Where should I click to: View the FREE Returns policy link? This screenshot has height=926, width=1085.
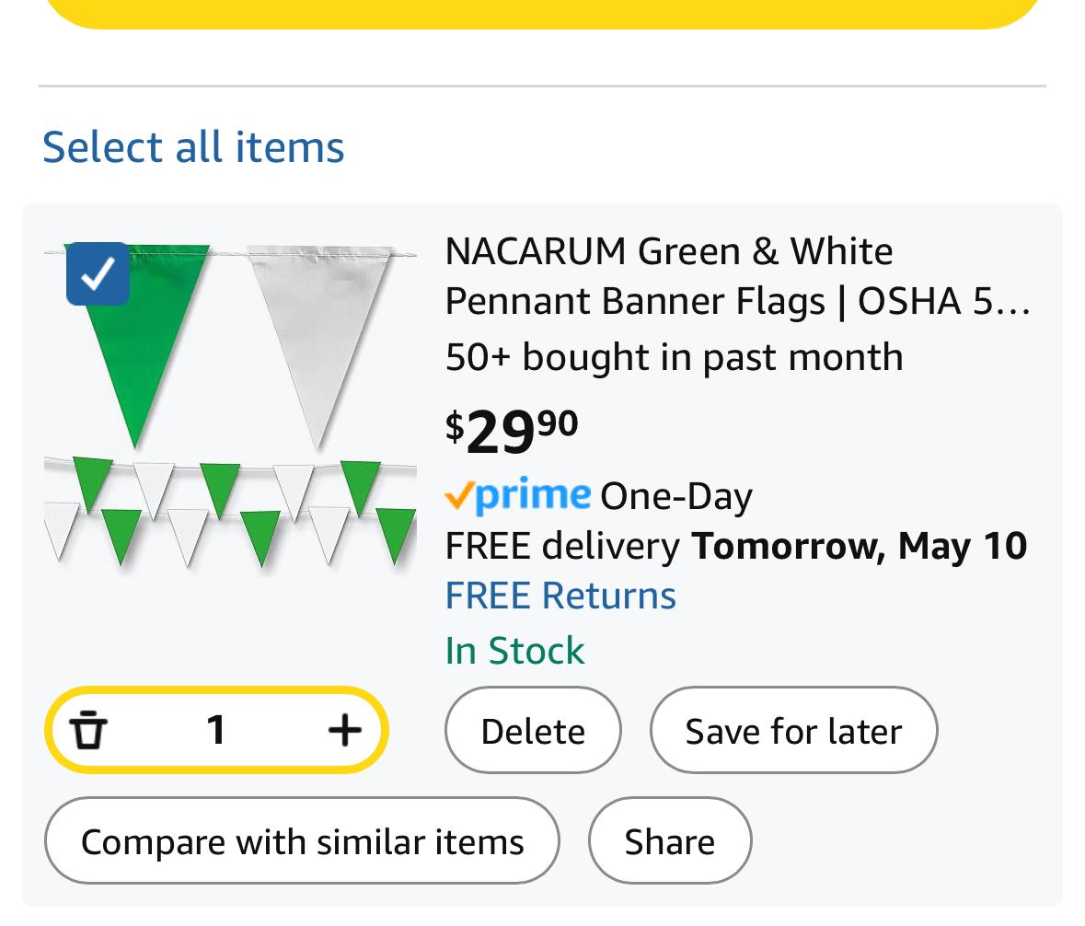point(560,596)
